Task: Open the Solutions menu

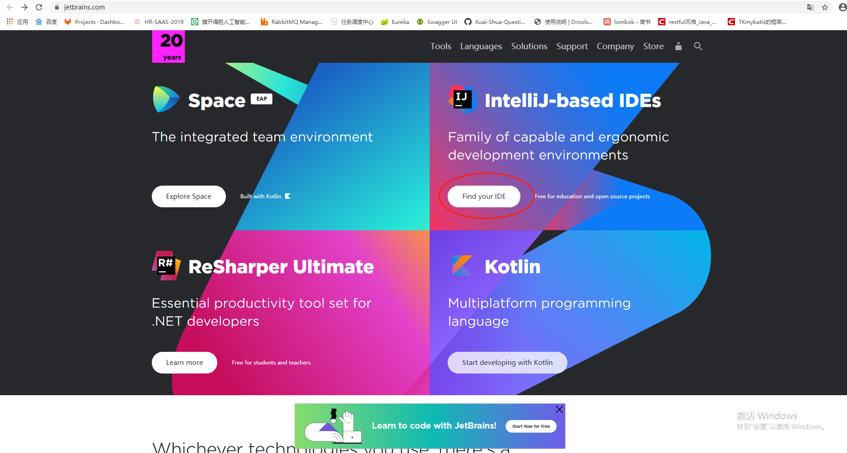Action: click(x=529, y=46)
